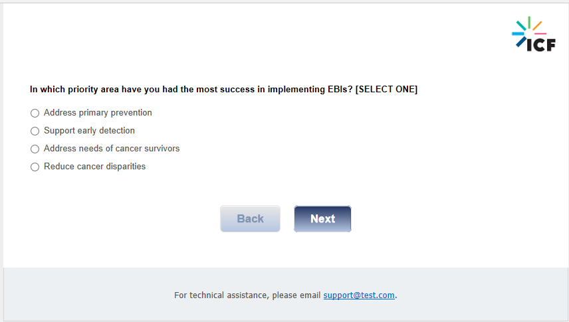The width and height of the screenshot is (569, 322).
Task: Select the Address primary prevention radio button
Action: 35,114
